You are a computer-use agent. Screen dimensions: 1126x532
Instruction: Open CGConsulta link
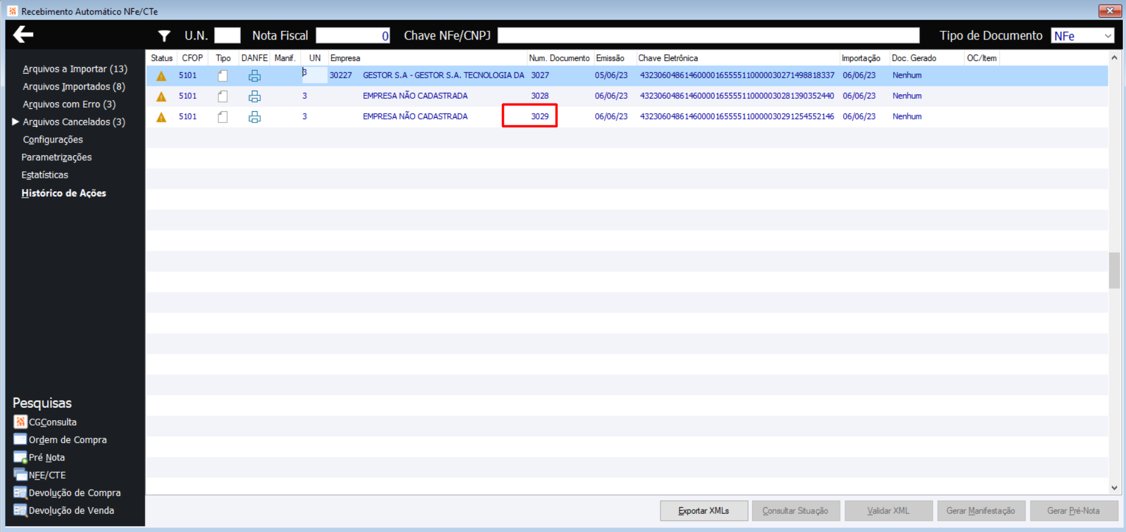click(52, 422)
